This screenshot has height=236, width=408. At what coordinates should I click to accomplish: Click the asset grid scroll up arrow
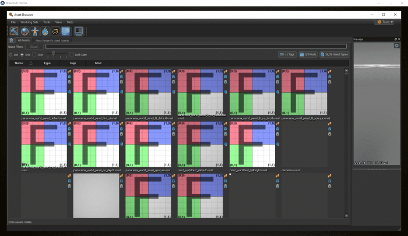tap(346, 71)
